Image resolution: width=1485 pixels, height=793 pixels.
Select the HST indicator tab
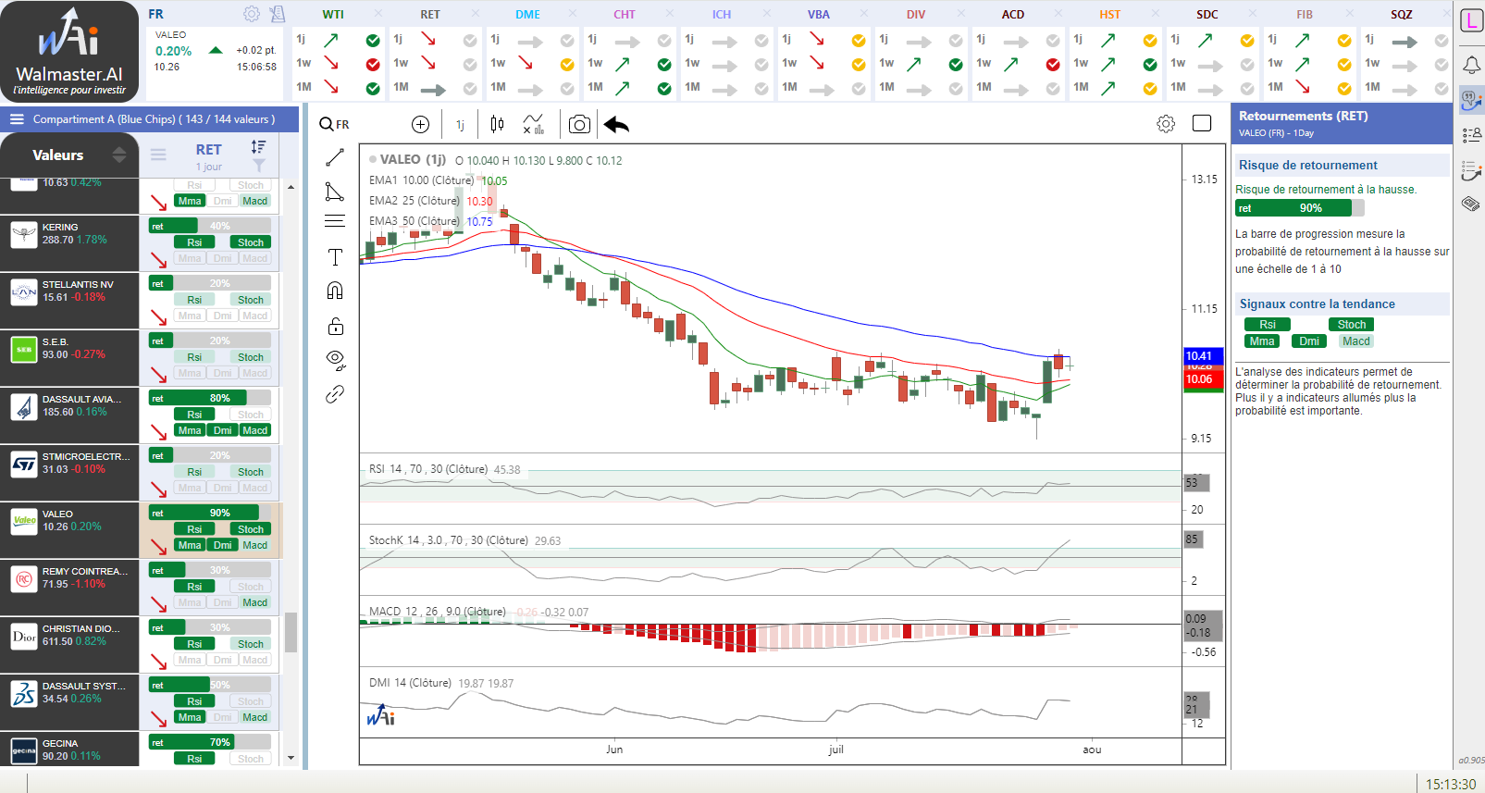click(x=1110, y=15)
